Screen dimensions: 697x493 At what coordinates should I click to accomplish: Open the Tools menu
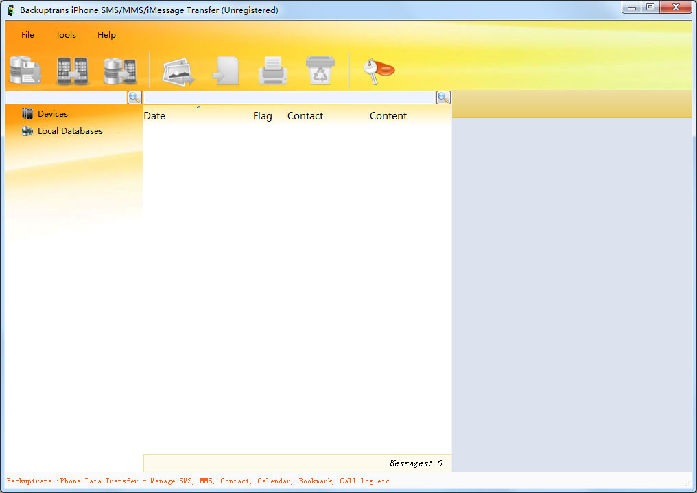coord(66,35)
